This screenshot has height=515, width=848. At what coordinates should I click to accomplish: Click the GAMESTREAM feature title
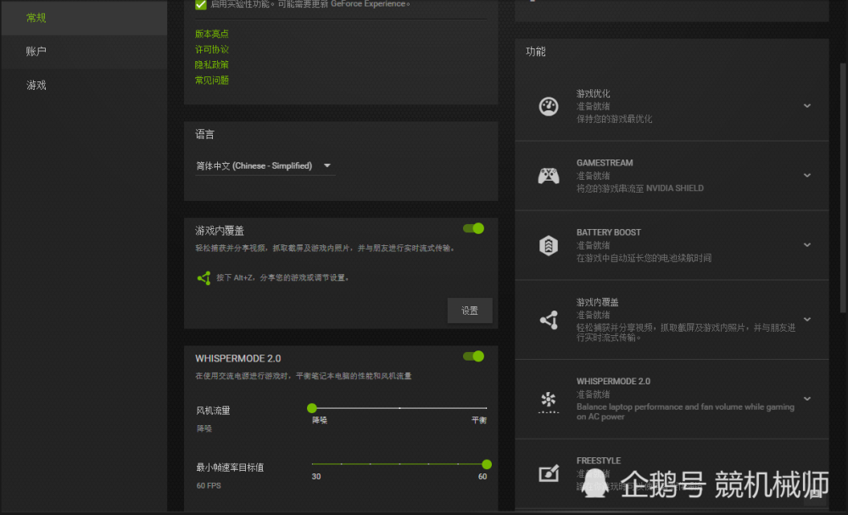pyautogui.click(x=605, y=163)
